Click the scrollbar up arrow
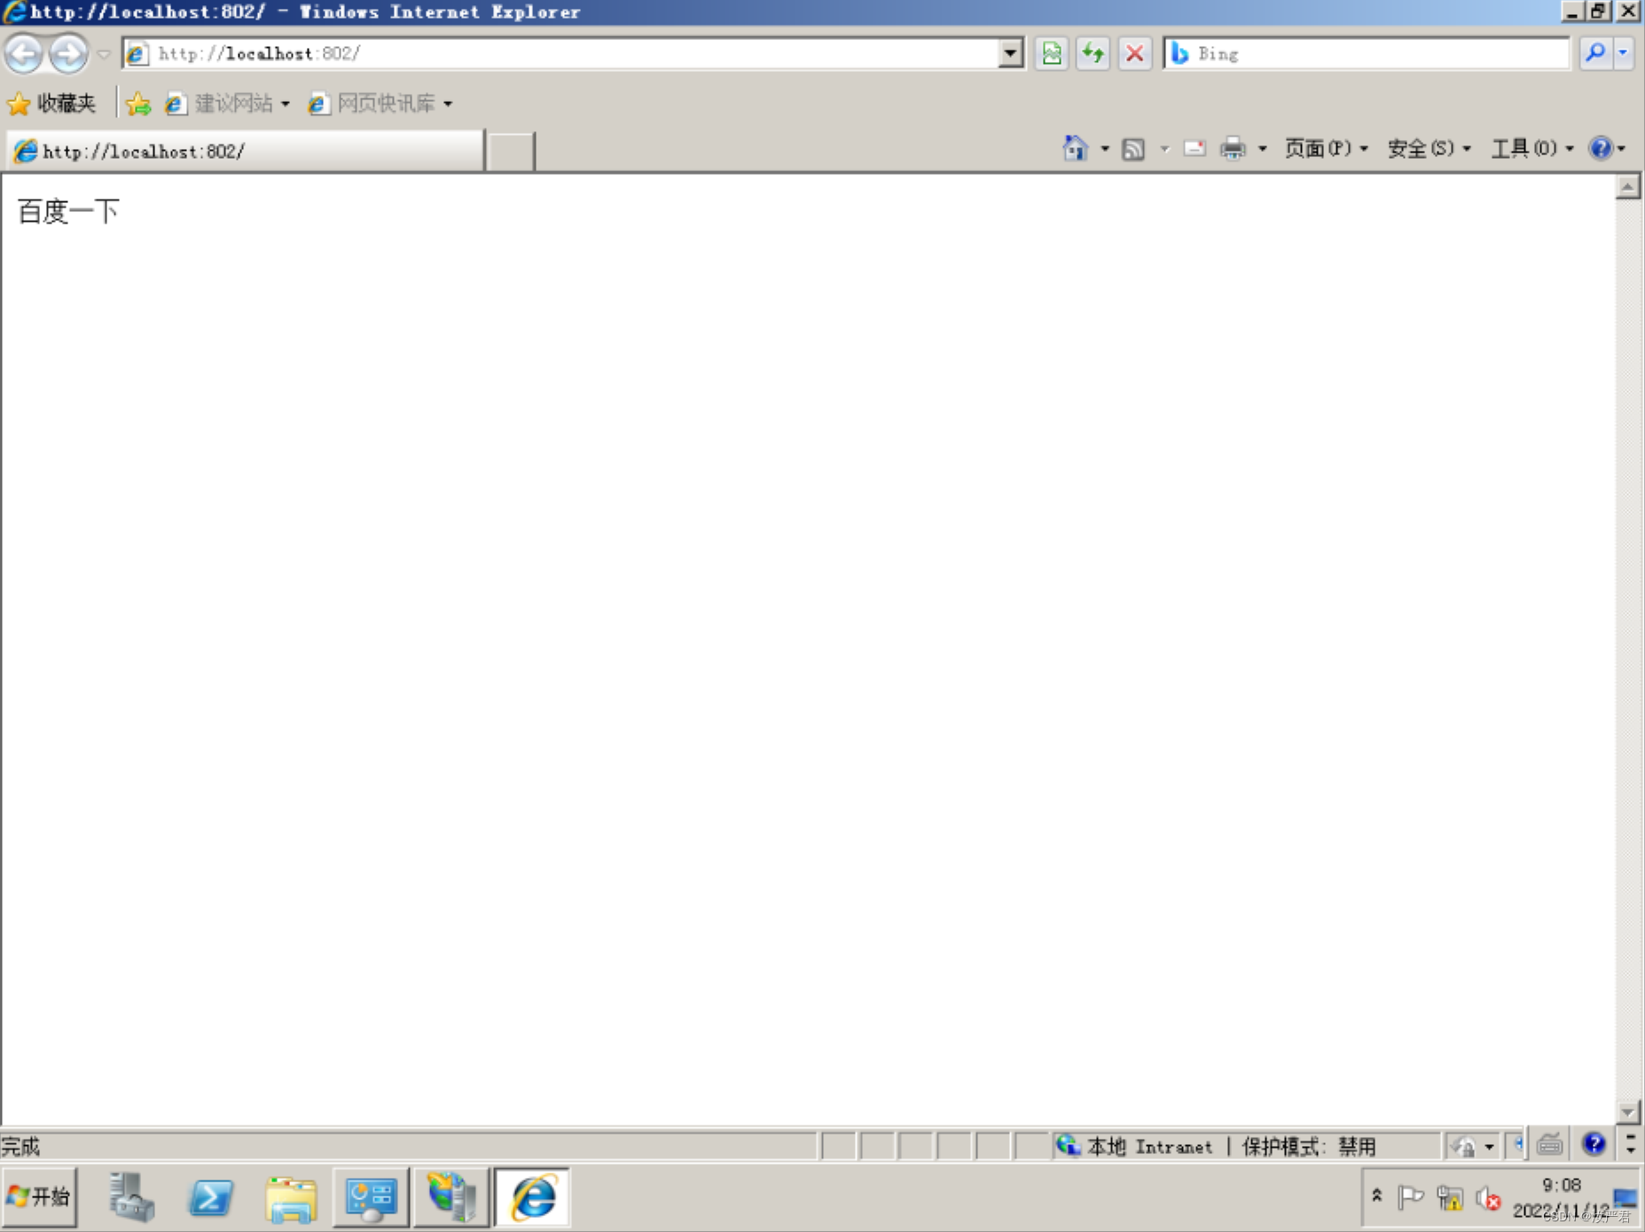Viewport: 1645px width, 1232px height. [1628, 187]
